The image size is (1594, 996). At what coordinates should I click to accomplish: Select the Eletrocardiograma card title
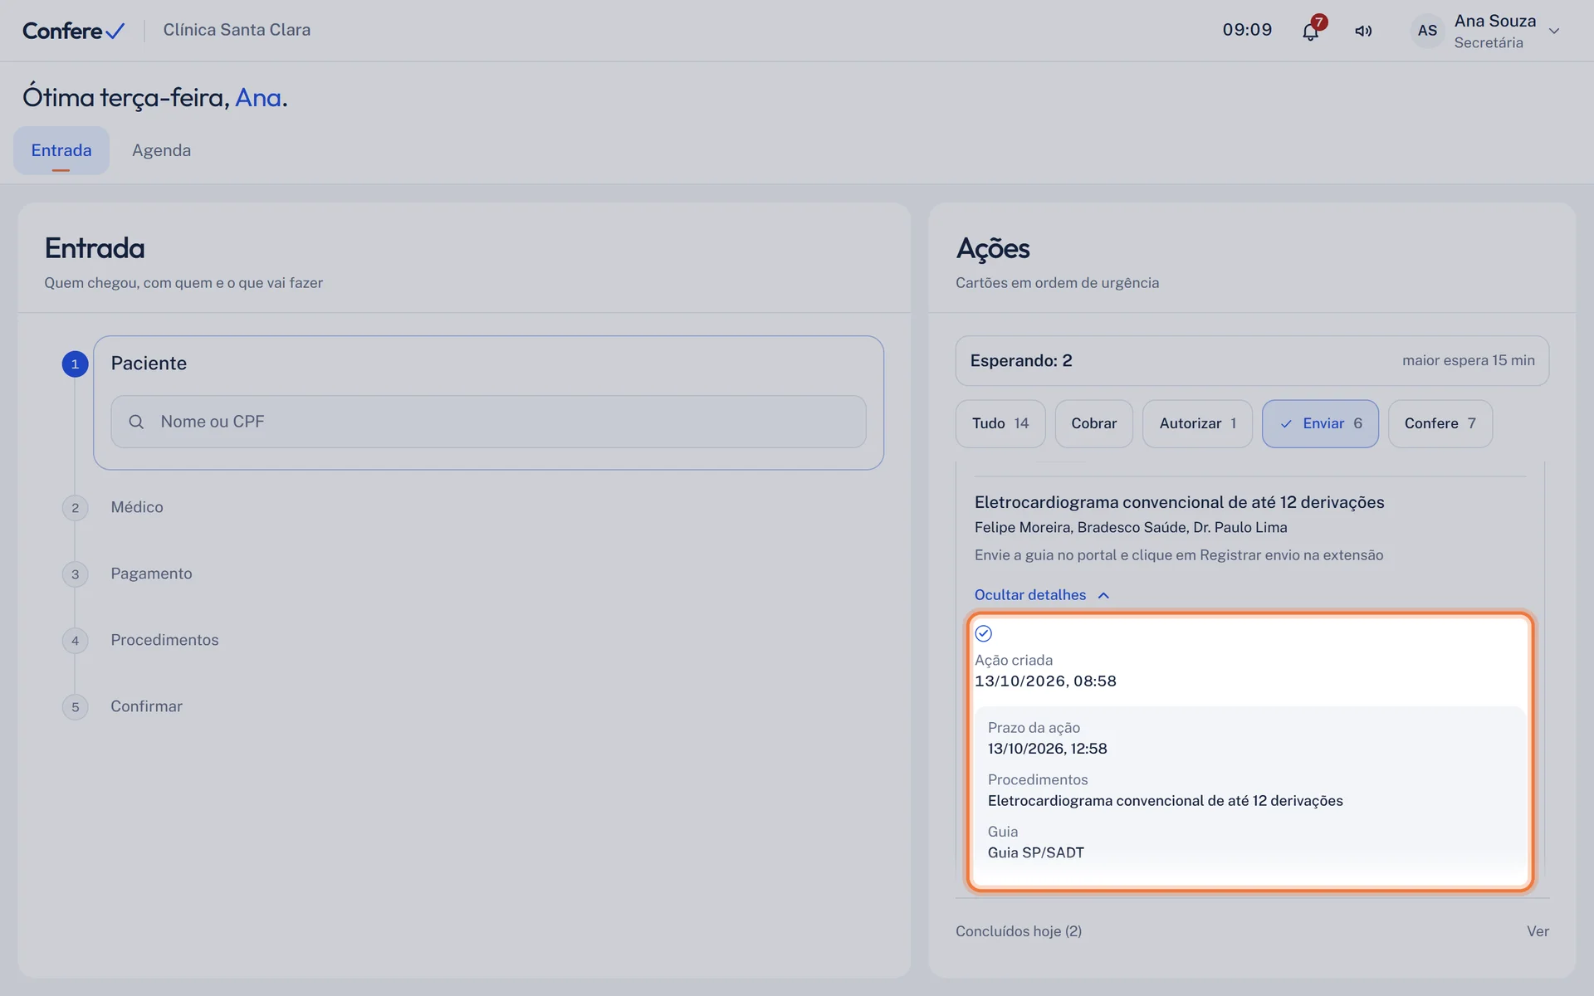point(1179,502)
